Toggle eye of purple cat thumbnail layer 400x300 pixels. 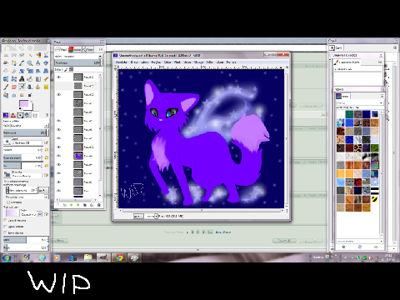[x=58, y=156]
